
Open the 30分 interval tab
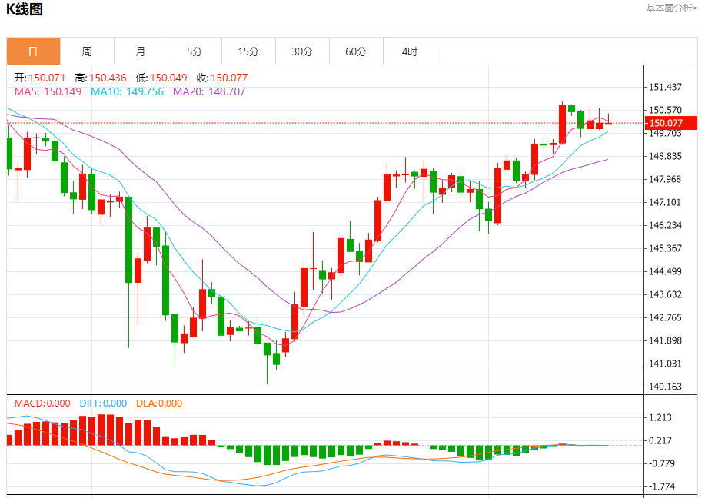pyautogui.click(x=302, y=51)
